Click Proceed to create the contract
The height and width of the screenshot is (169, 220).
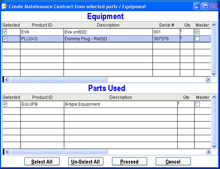tap(129, 161)
